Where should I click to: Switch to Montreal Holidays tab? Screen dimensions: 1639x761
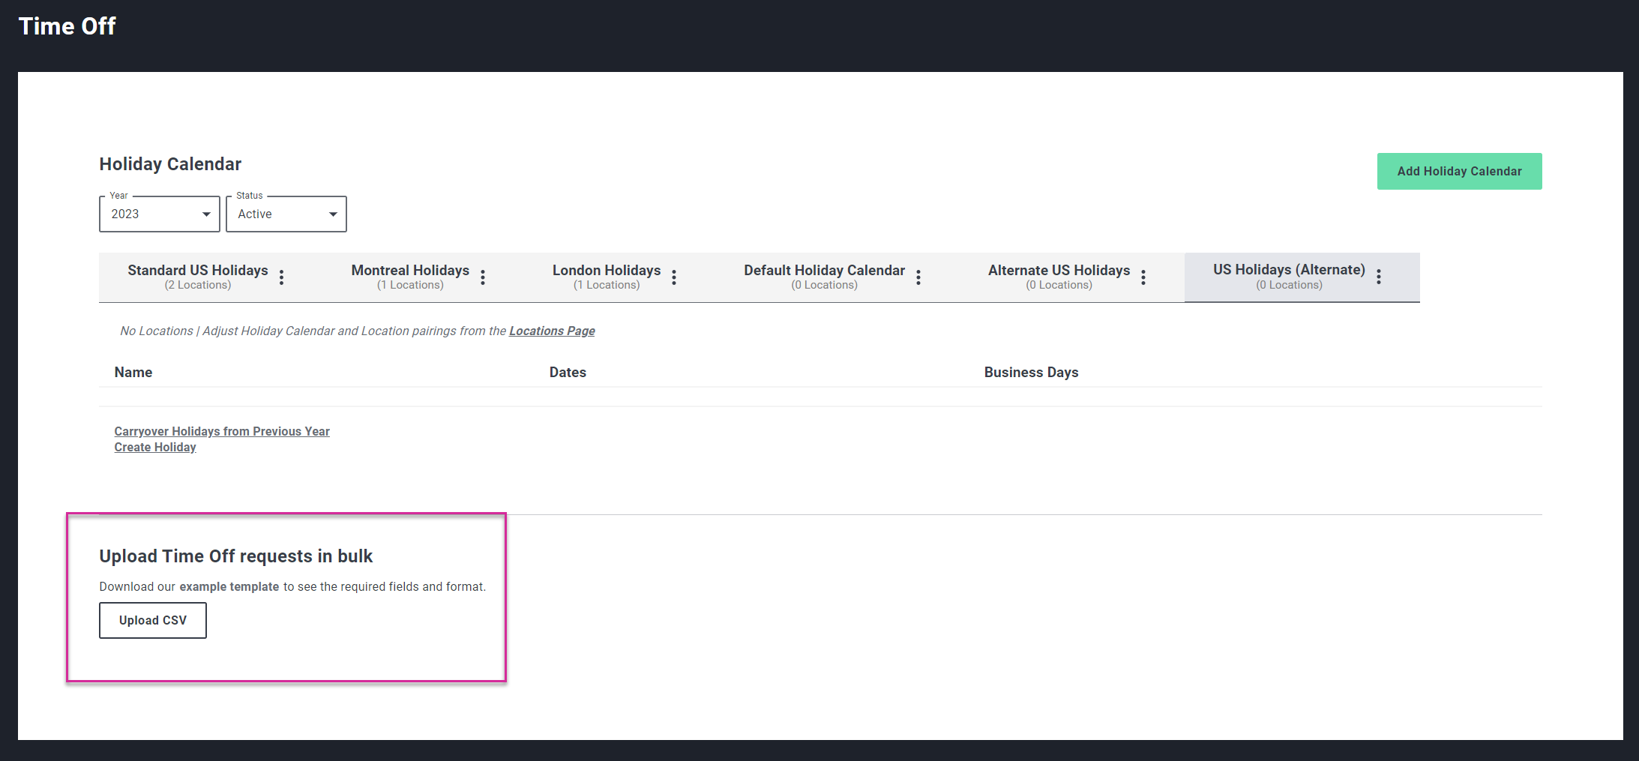[x=410, y=277]
